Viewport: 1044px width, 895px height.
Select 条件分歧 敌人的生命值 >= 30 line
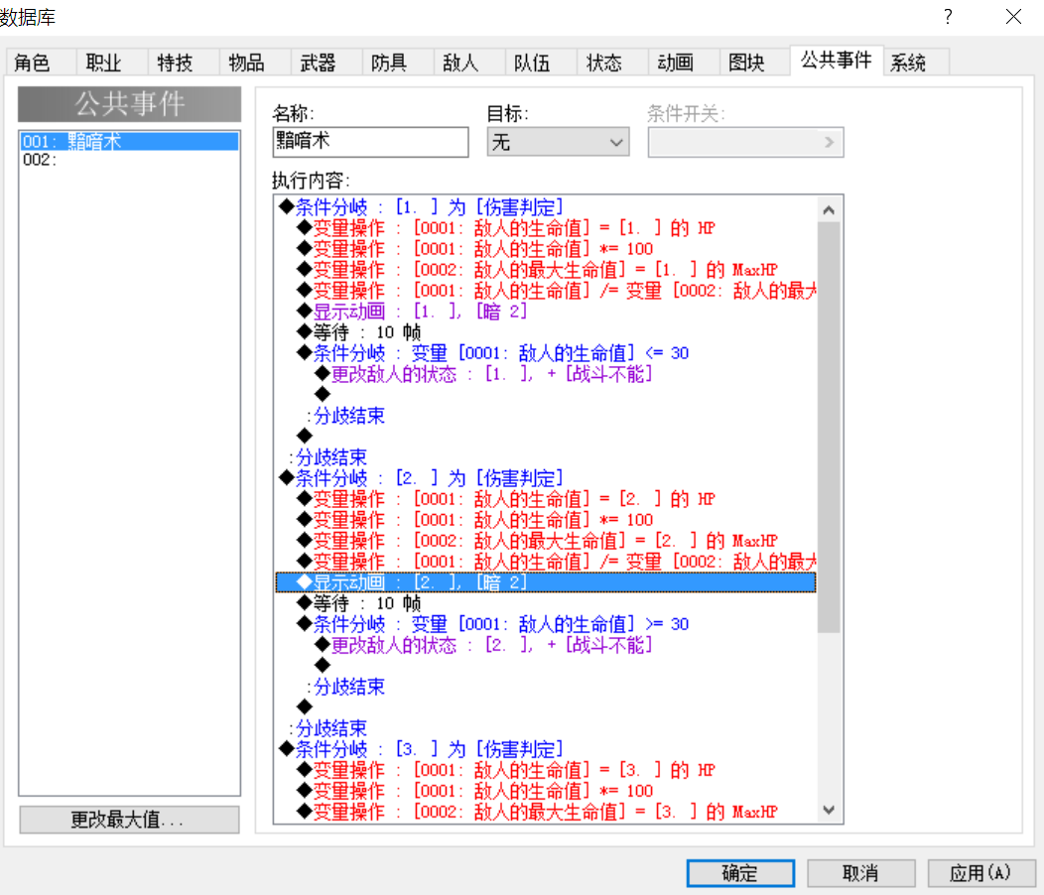coord(546,624)
